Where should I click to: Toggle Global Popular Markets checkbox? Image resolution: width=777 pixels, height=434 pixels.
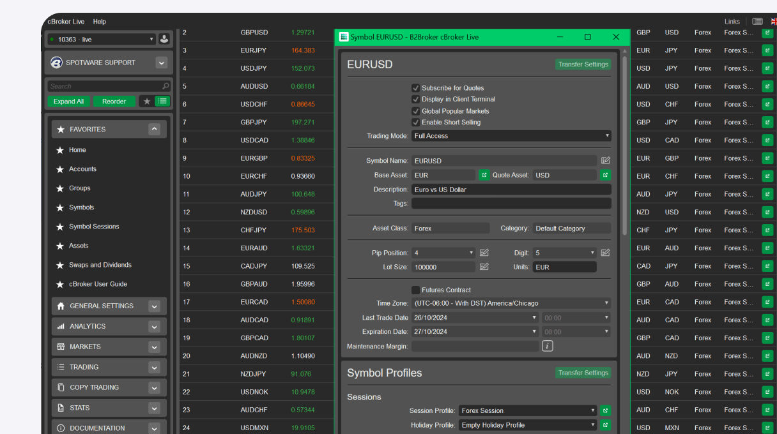pyautogui.click(x=415, y=111)
